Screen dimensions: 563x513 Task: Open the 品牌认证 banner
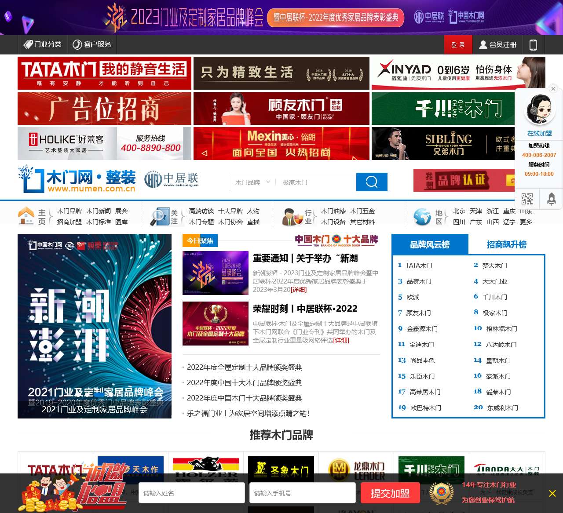pos(464,180)
